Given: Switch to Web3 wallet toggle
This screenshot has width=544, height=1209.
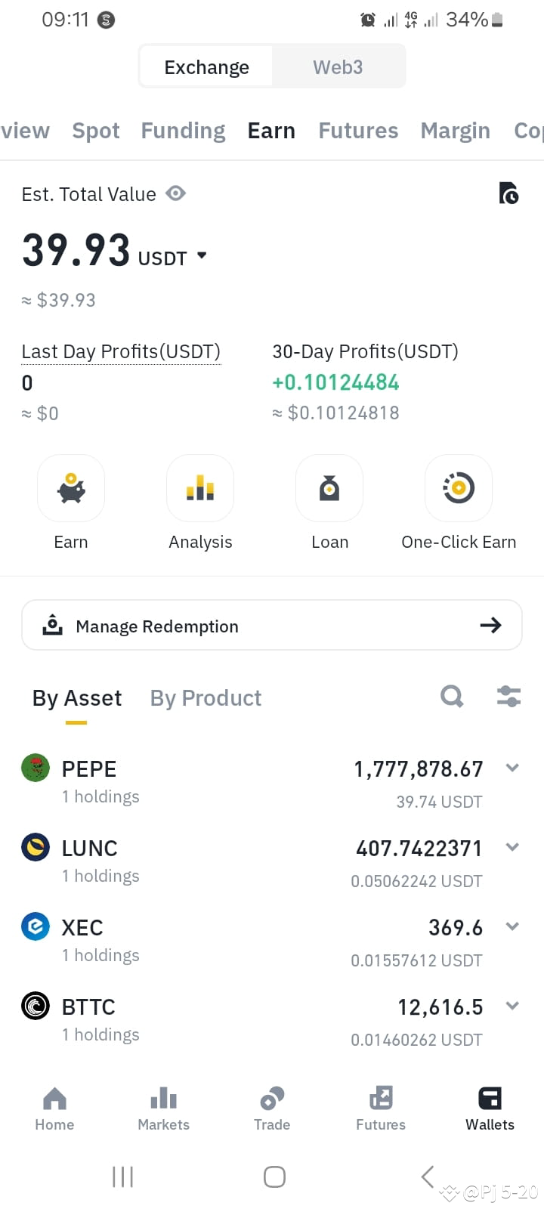Looking at the screenshot, I should pyautogui.click(x=338, y=67).
